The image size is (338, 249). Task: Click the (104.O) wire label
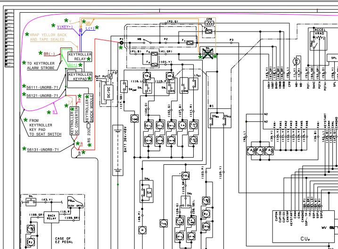[146, 109]
